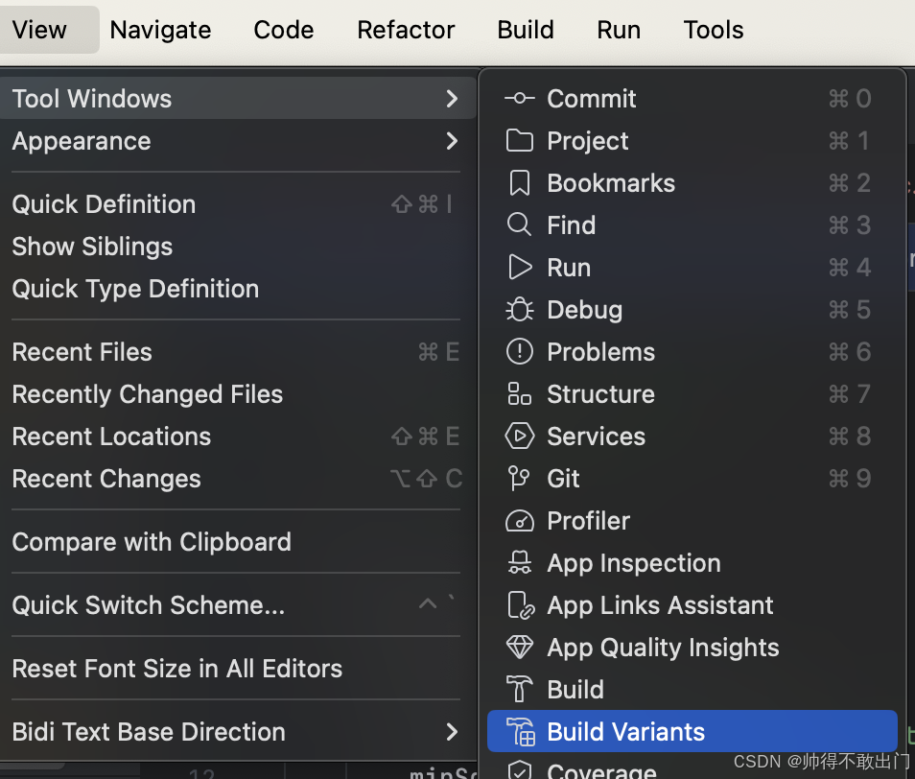The width and height of the screenshot is (915, 779).
Task: Expand the Tool Windows submenu arrow
Action: coord(452,99)
